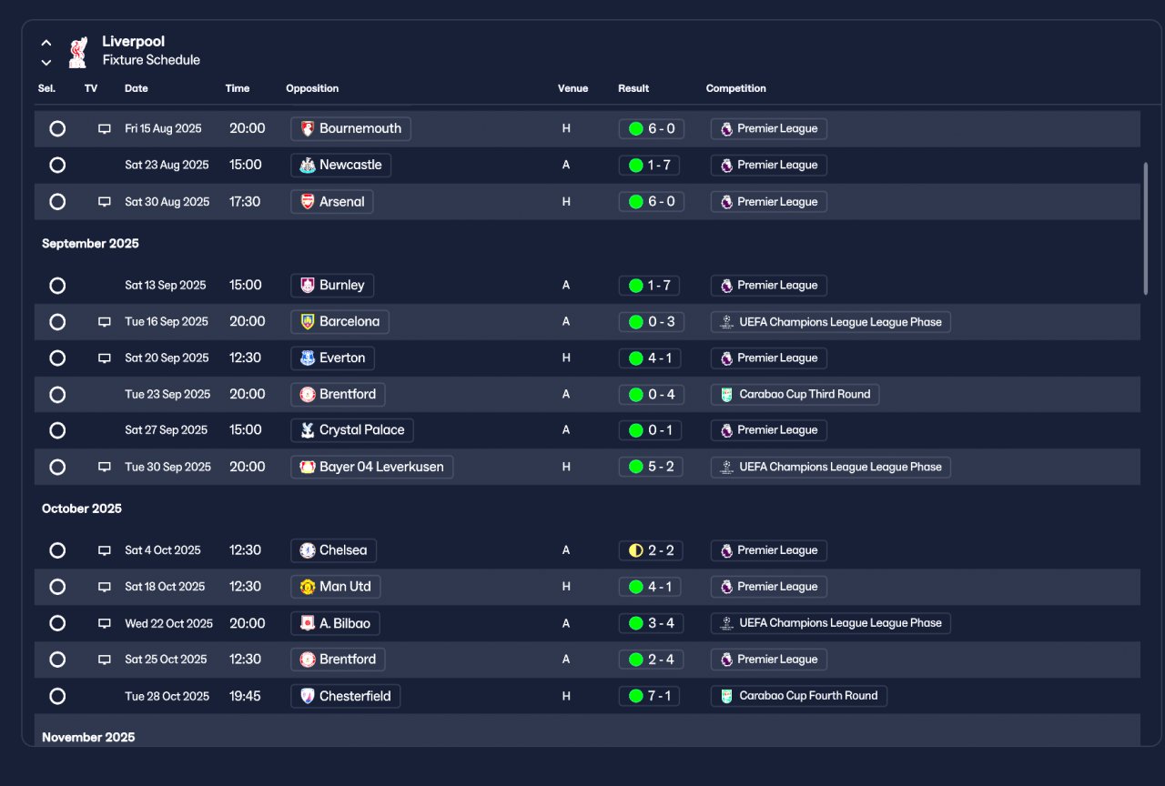The height and width of the screenshot is (786, 1165).
Task: View the 5 - 2 result against Bayer 04 Leverkusen
Action: coord(651,467)
